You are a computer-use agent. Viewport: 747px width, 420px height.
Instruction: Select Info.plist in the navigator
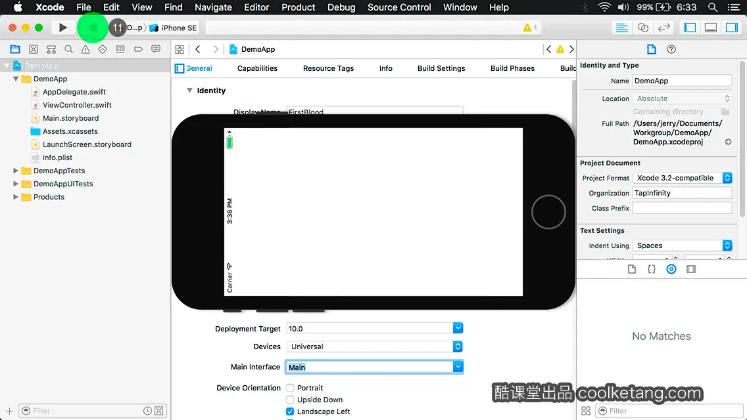57,157
